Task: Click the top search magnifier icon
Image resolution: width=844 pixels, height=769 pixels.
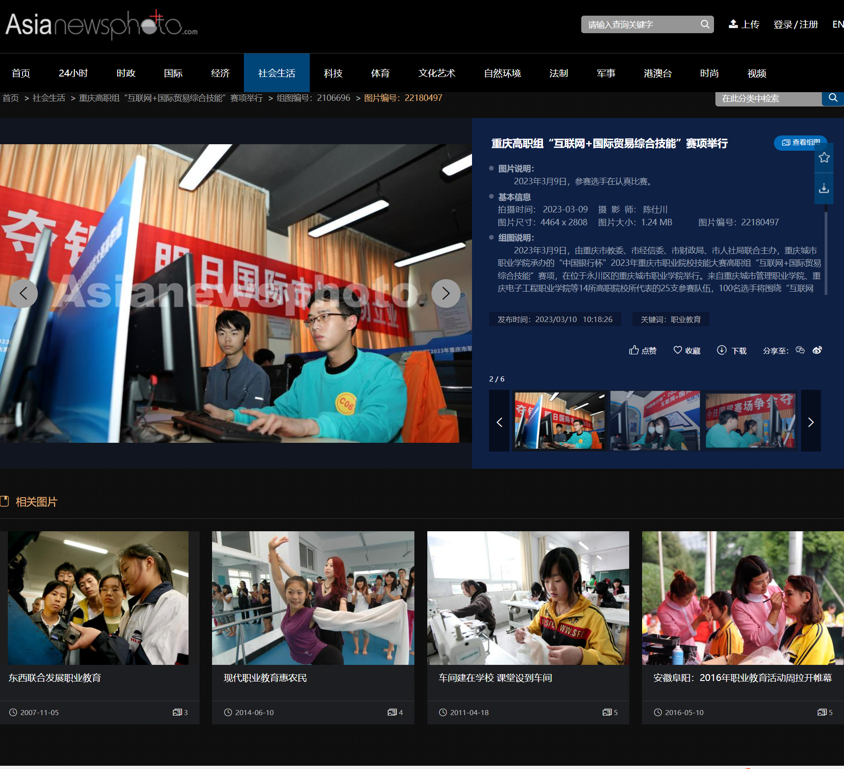Action: (704, 24)
